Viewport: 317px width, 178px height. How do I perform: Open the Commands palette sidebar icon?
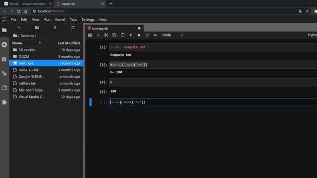(4, 59)
